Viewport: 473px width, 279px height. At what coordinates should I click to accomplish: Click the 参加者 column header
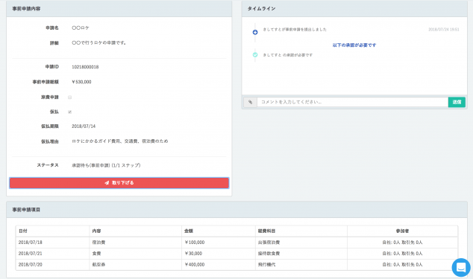402,231
